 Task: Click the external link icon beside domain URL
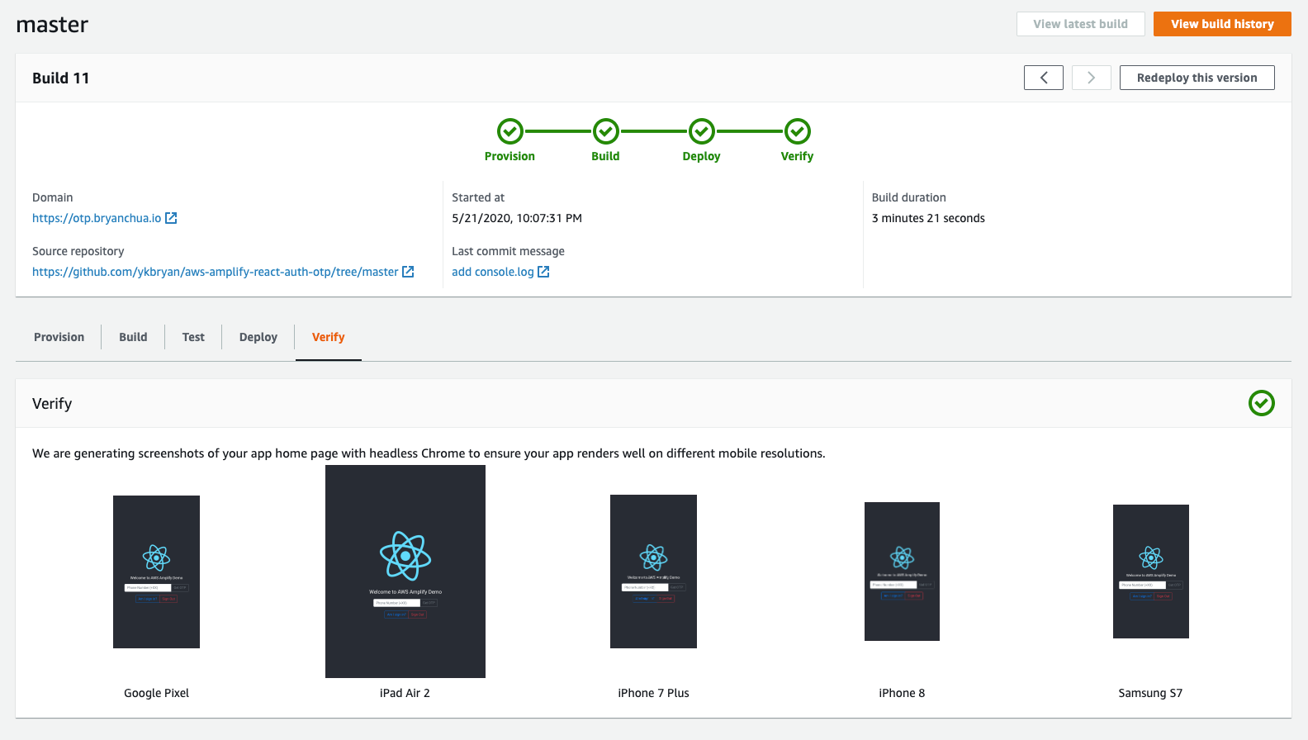pyautogui.click(x=171, y=218)
